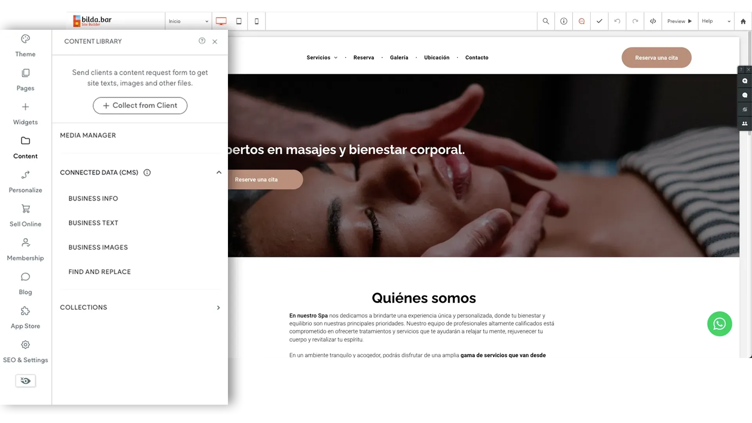Undo the last action

pos(617,21)
